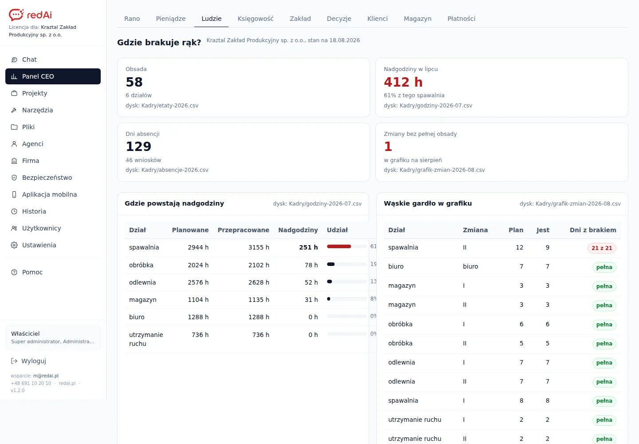This screenshot has width=639, height=444.
Task: Select the Narzędzia wrench icon
Action: [x=14, y=110]
